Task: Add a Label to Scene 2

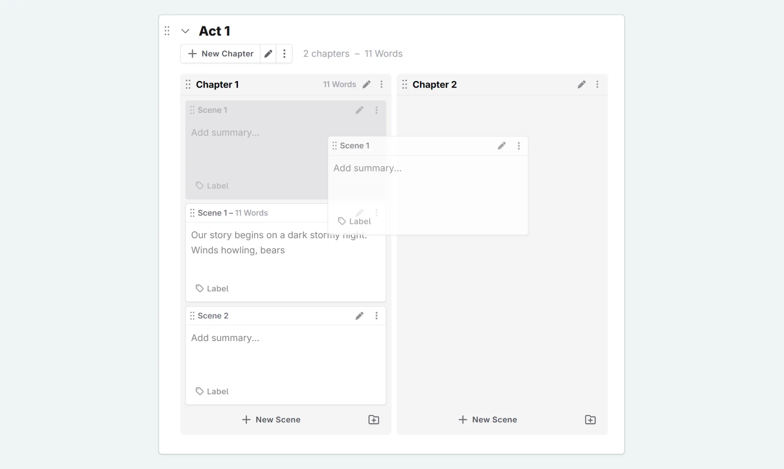Action: 212,391
